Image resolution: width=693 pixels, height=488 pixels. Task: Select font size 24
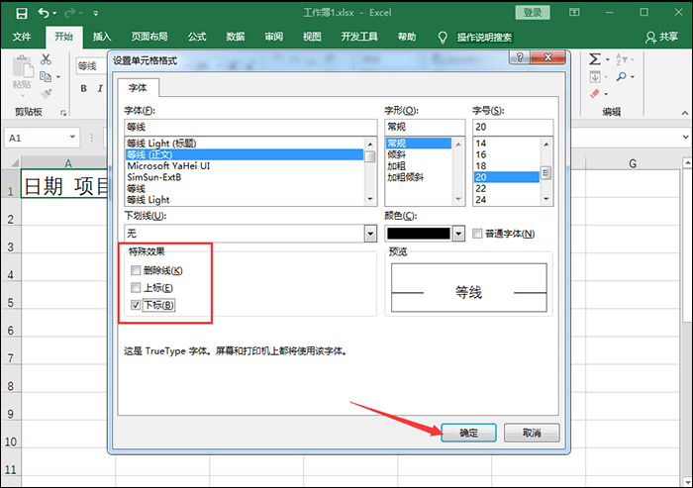(x=507, y=200)
